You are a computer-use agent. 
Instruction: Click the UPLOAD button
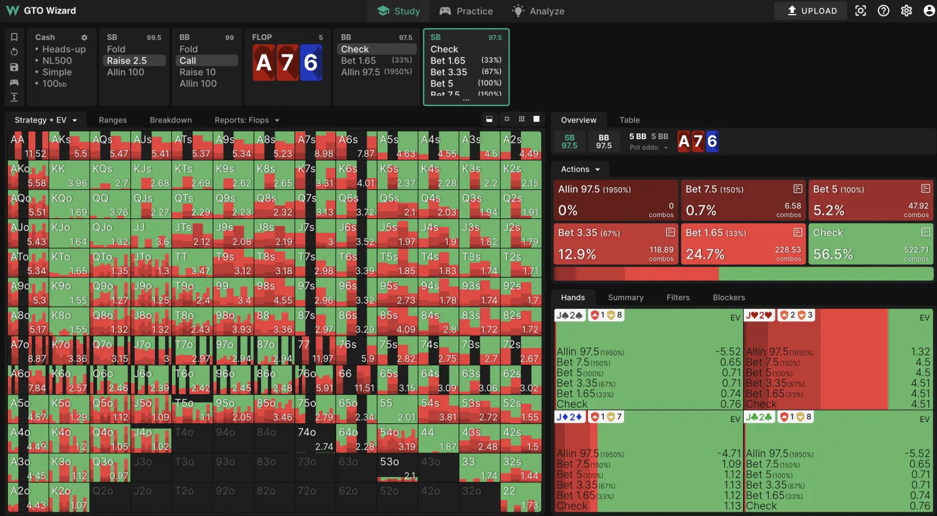pyautogui.click(x=811, y=11)
